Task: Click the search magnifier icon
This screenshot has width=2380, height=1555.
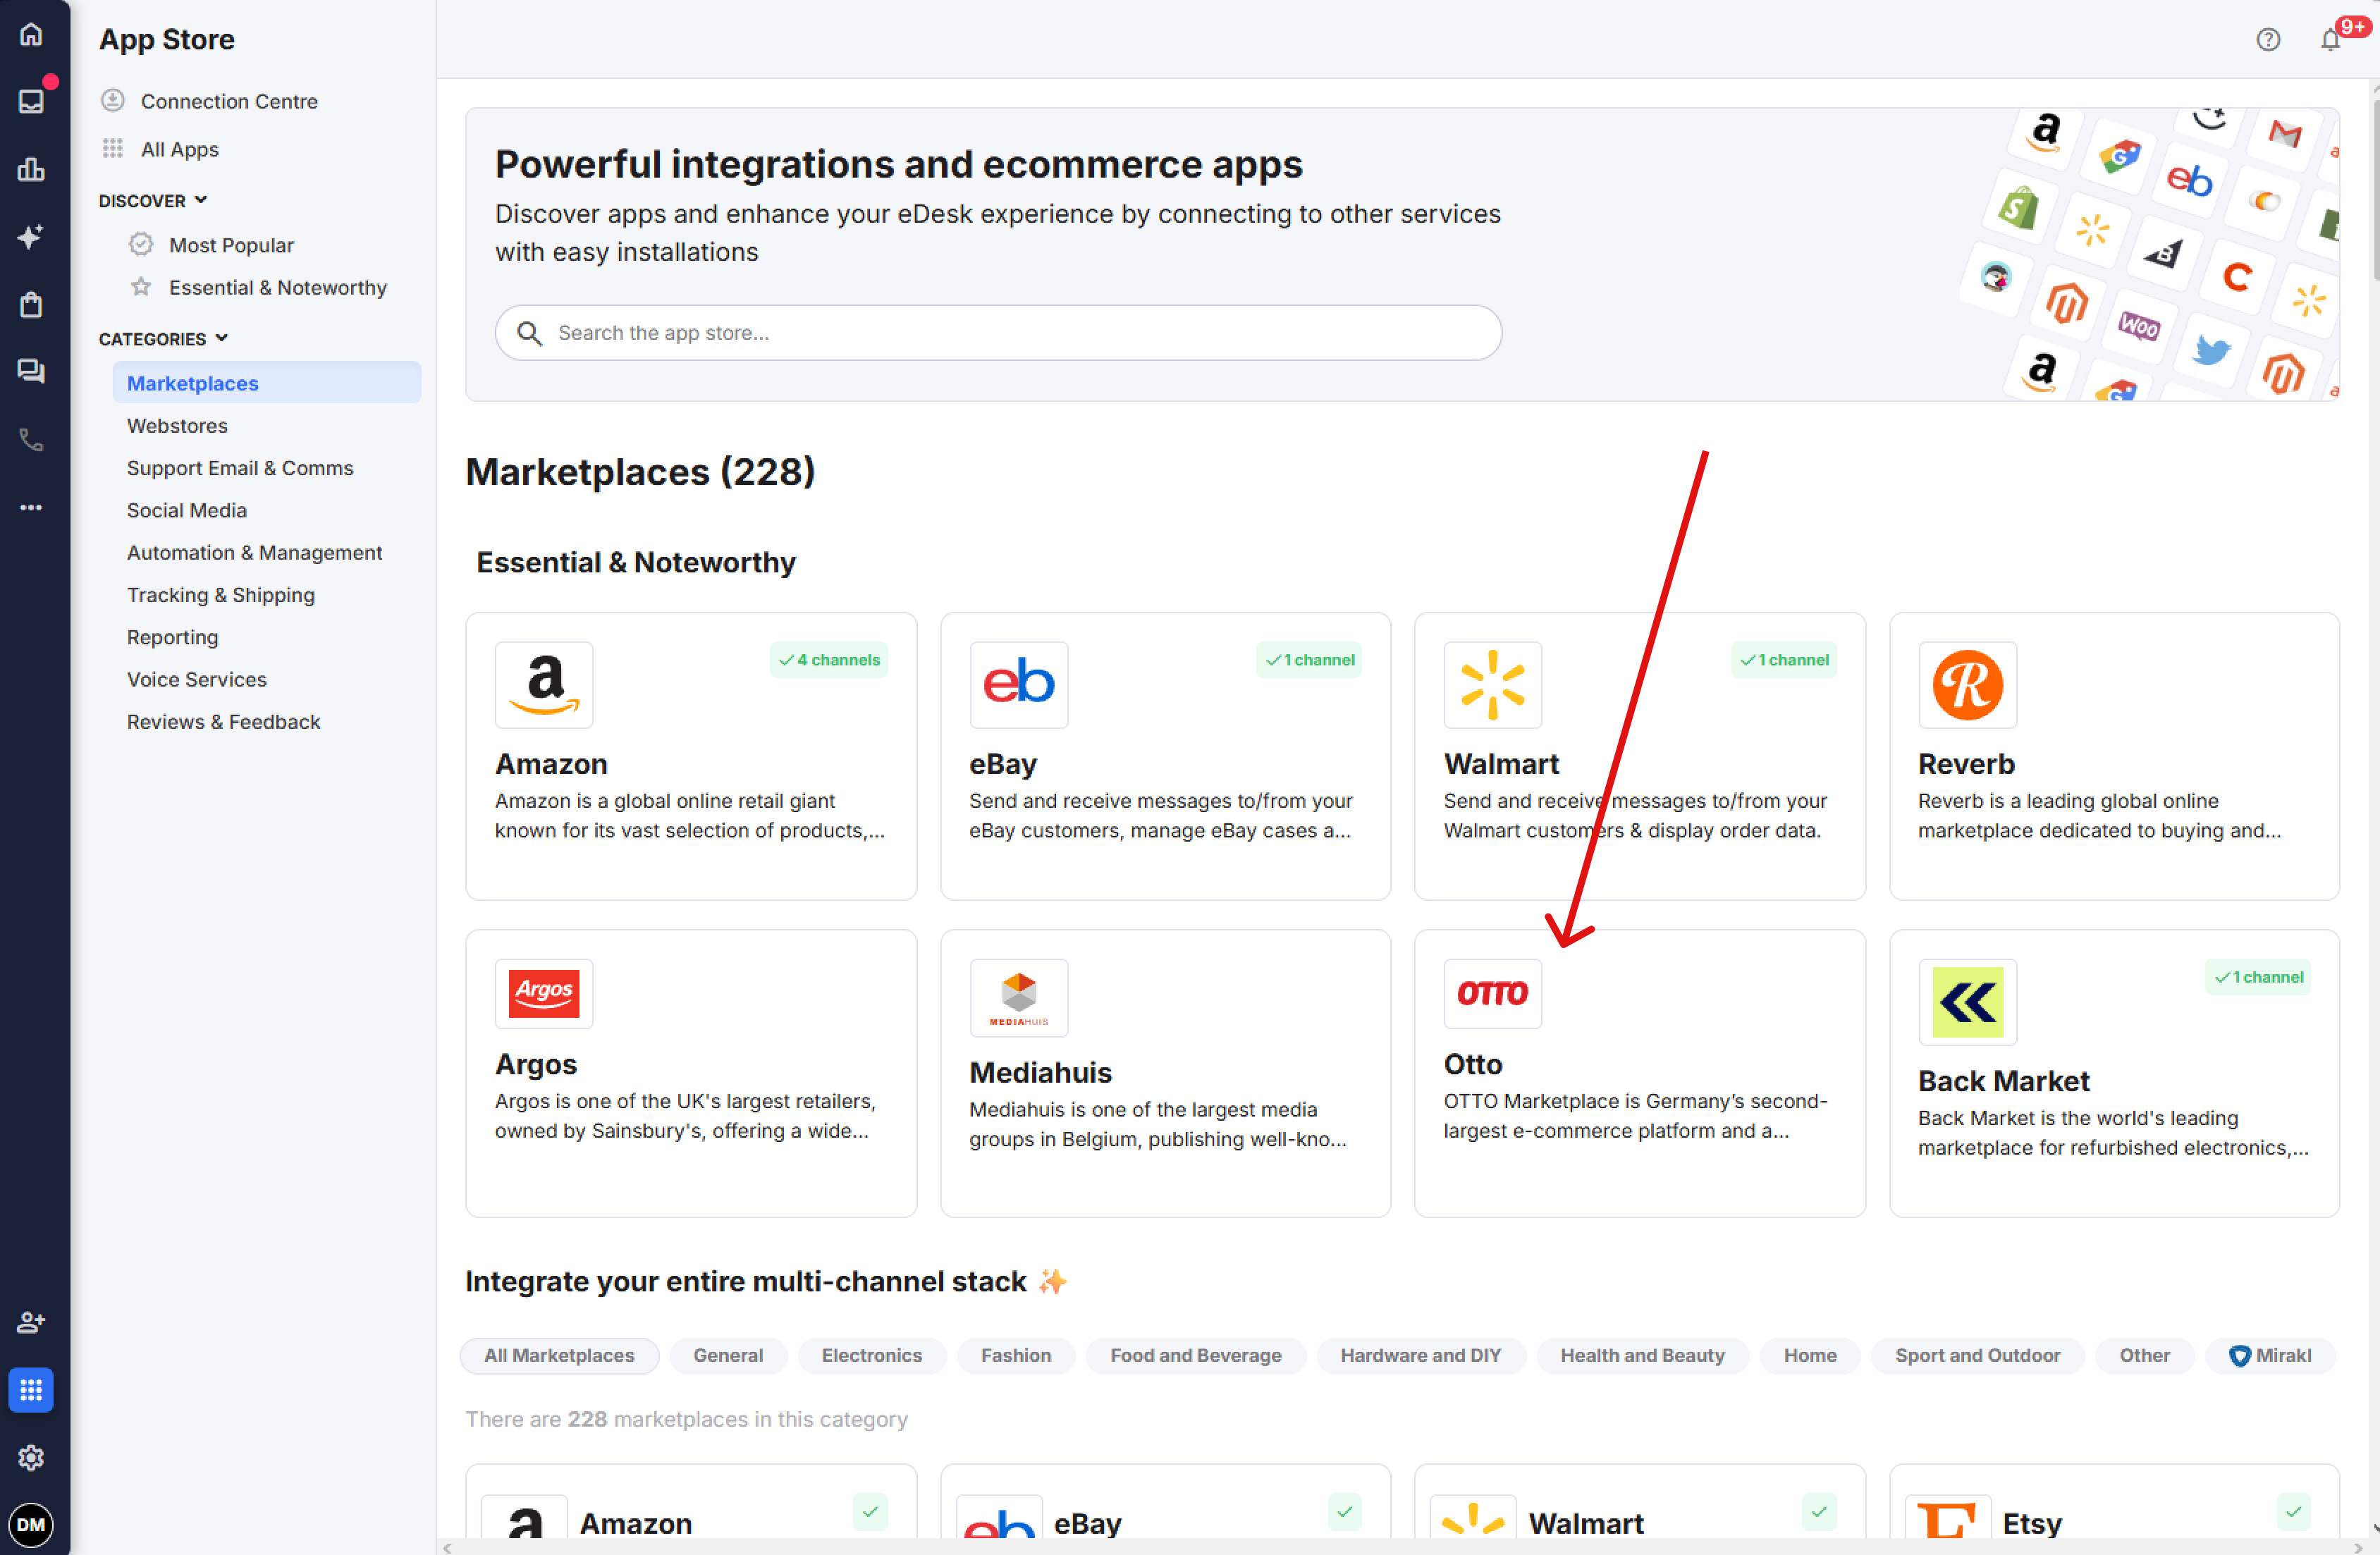Action: coord(530,333)
